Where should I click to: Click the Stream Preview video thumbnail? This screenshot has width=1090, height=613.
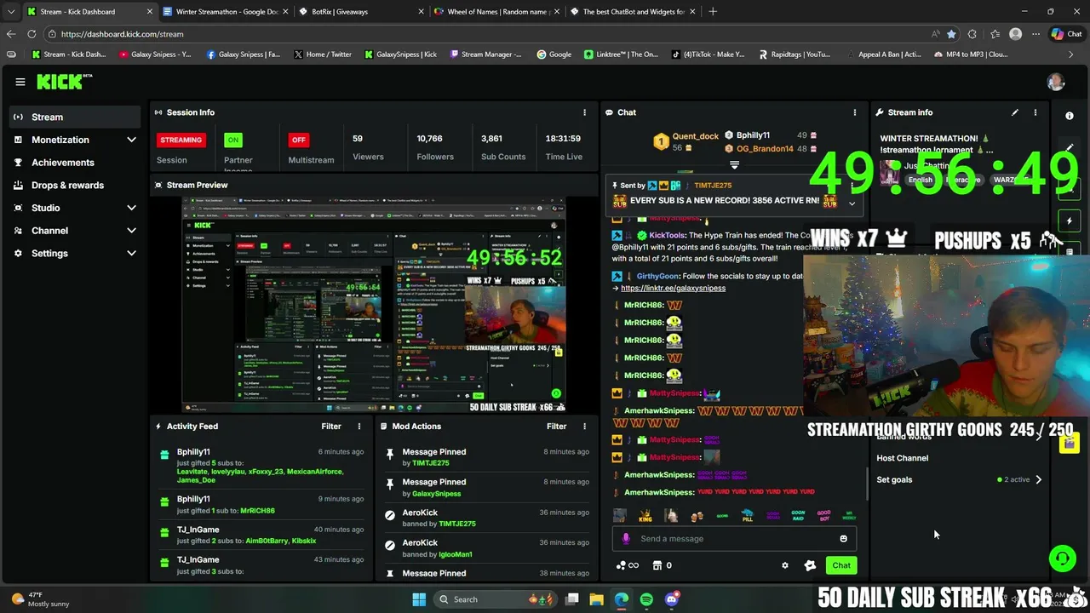pos(374,305)
